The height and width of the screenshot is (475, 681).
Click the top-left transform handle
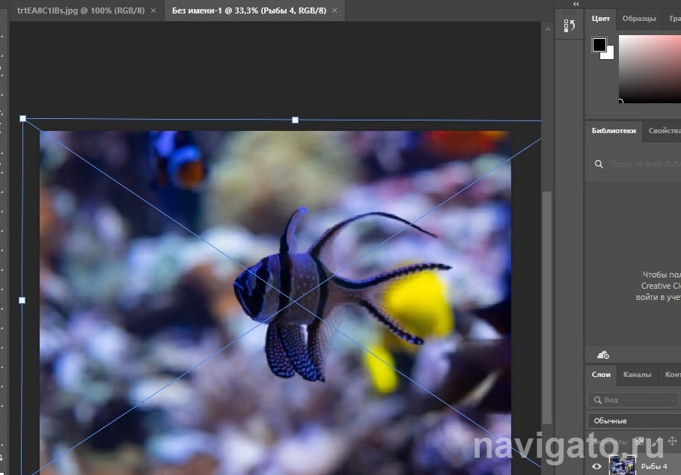click(22, 118)
